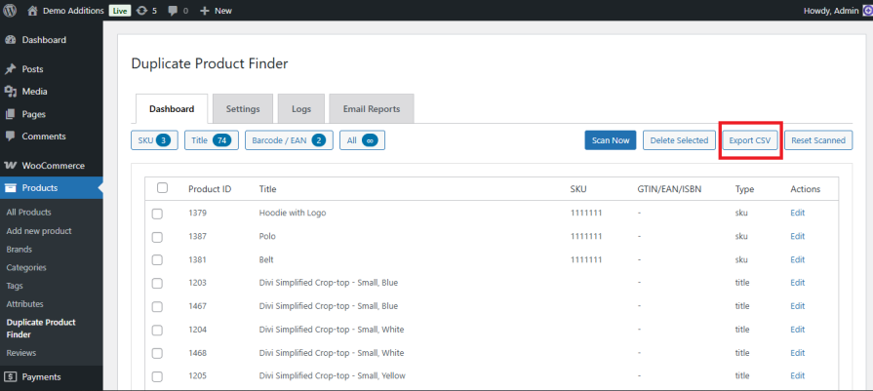Open Add new product submenu link
Screen dimensions: 873x391
pos(39,231)
